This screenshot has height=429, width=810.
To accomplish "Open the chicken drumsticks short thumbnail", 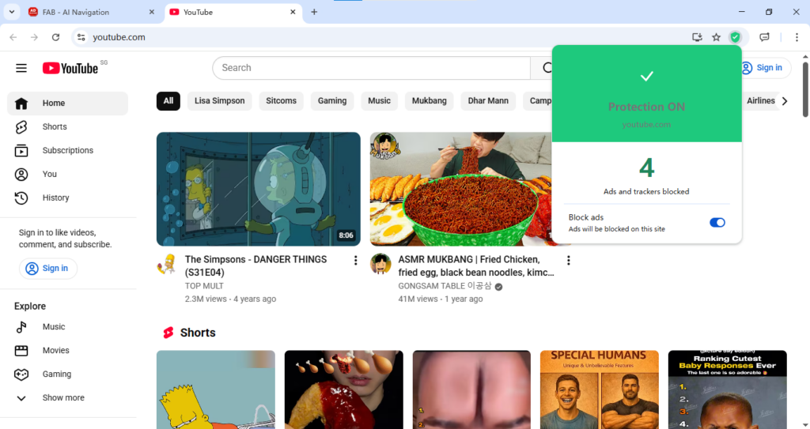I will coord(343,389).
